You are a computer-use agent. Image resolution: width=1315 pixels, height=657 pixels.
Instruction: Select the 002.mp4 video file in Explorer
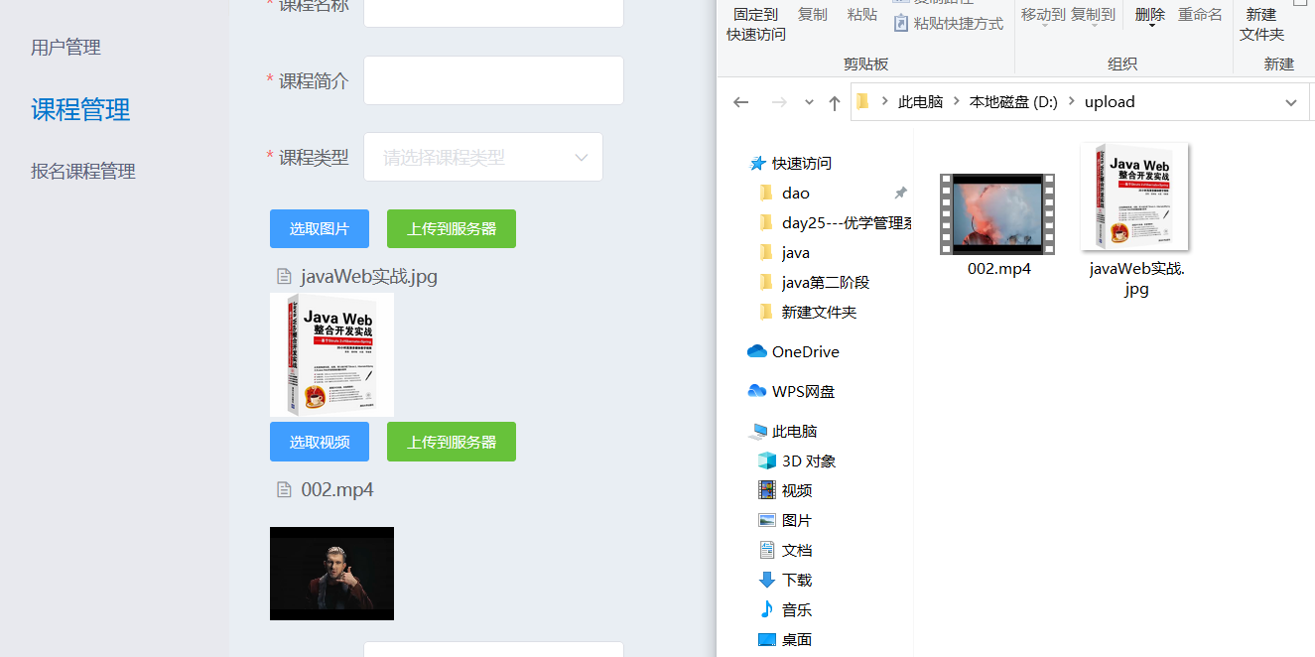click(998, 224)
